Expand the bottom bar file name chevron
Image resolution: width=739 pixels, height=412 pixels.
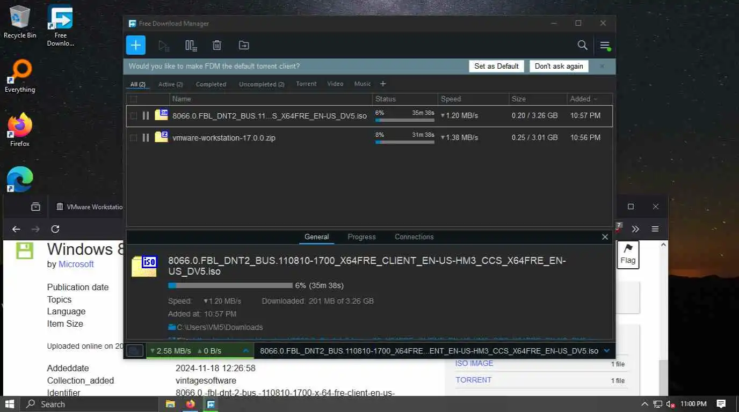pyautogui.click(x=607, y=351)
